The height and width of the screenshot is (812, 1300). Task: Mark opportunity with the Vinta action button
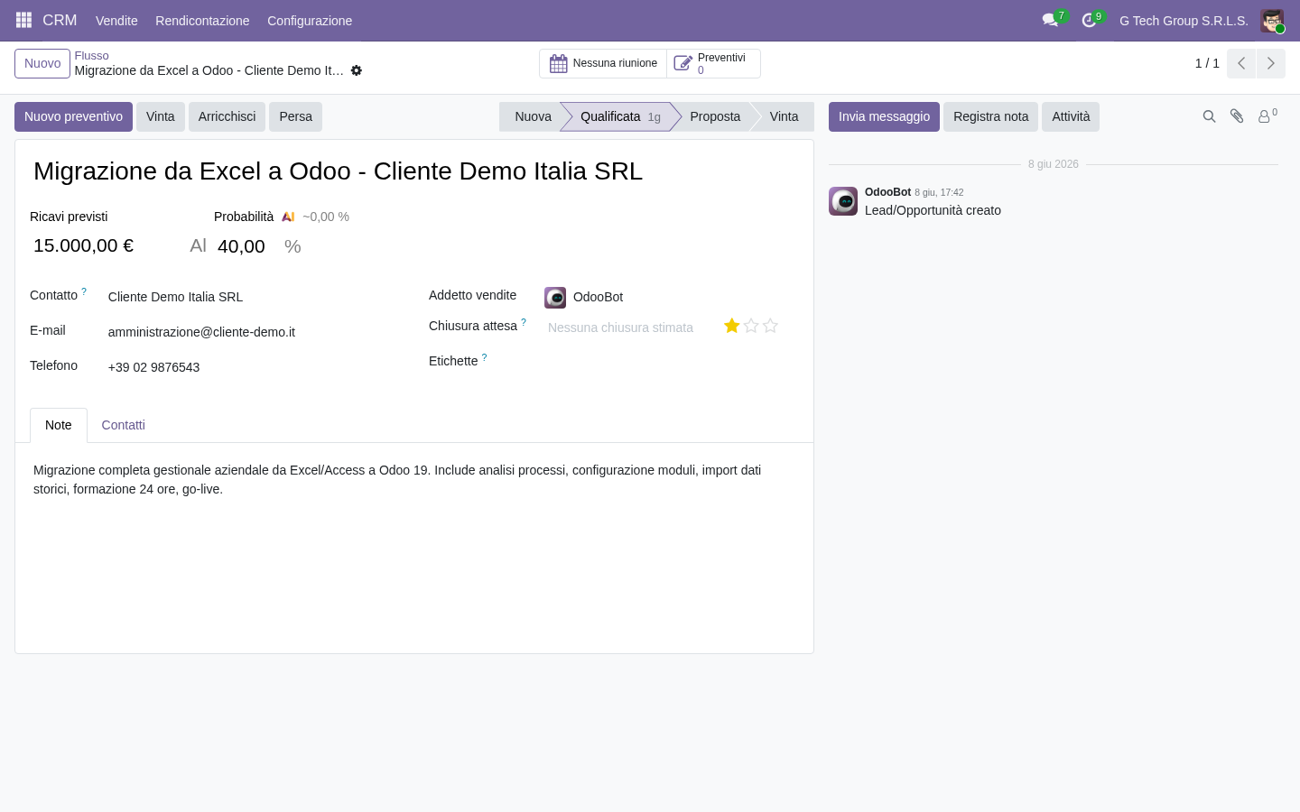161,116
